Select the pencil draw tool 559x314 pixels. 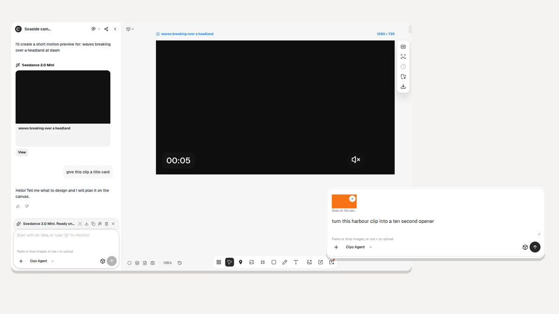pyautogui.click(x=285, y=262)
